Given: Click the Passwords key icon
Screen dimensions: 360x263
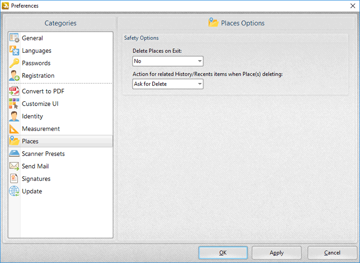Looking at the screenshot, I should (x=14, y=63).
